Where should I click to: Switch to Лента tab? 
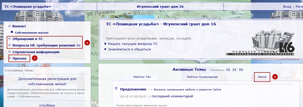[x=262, y=77]
